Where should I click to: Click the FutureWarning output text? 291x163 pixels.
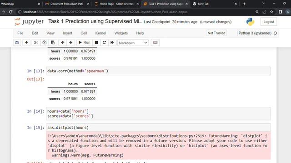coord(158,145)
